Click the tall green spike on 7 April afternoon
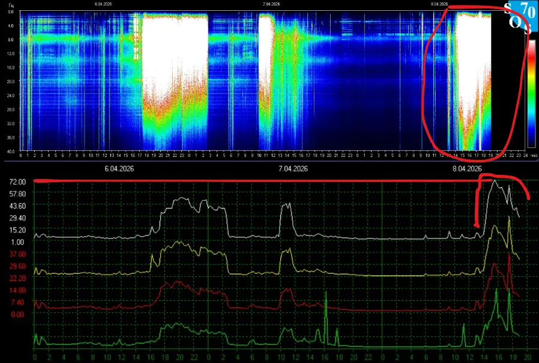Screen dimensions: 539x363 point(325,294)
